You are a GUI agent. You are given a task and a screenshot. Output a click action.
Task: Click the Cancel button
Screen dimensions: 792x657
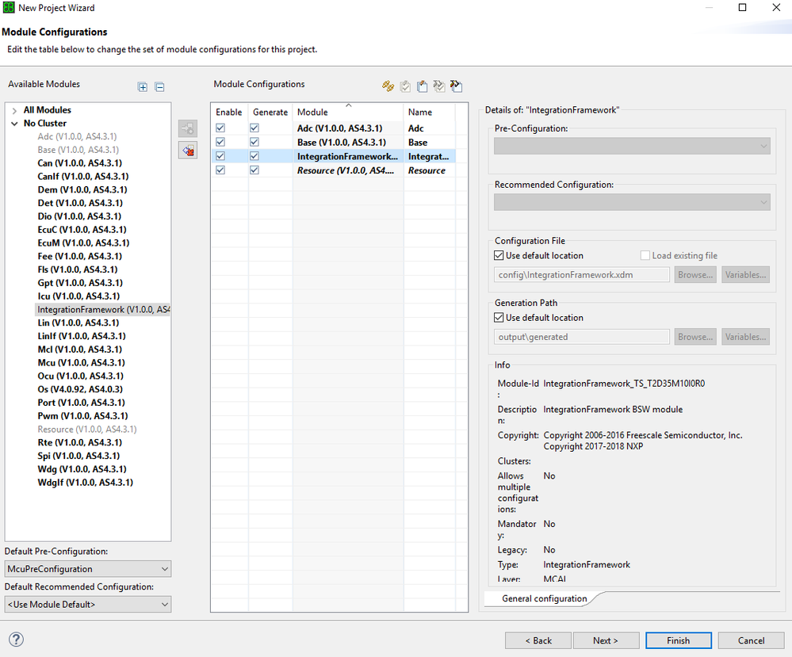click(x=751, y=640)
